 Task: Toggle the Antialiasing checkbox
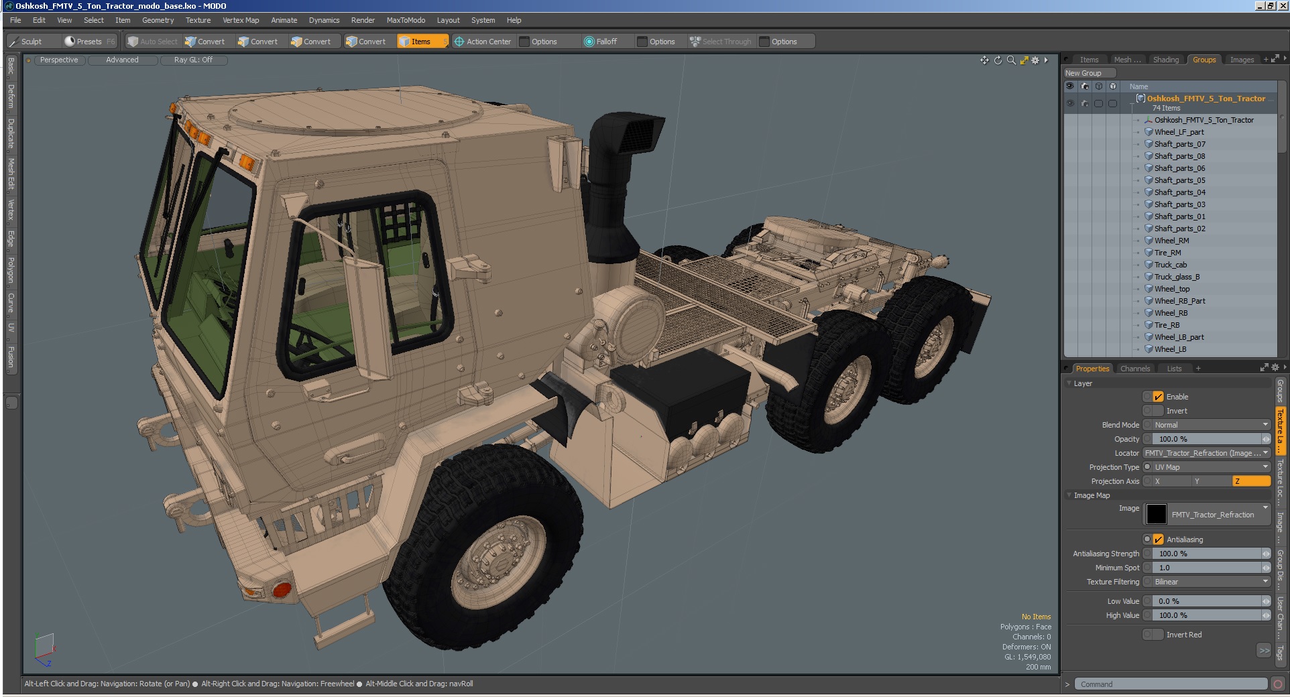tap(1158, 540)
